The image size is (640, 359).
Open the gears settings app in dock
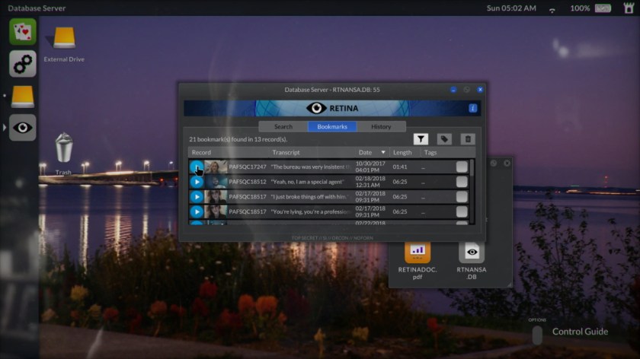coord(23,63)
